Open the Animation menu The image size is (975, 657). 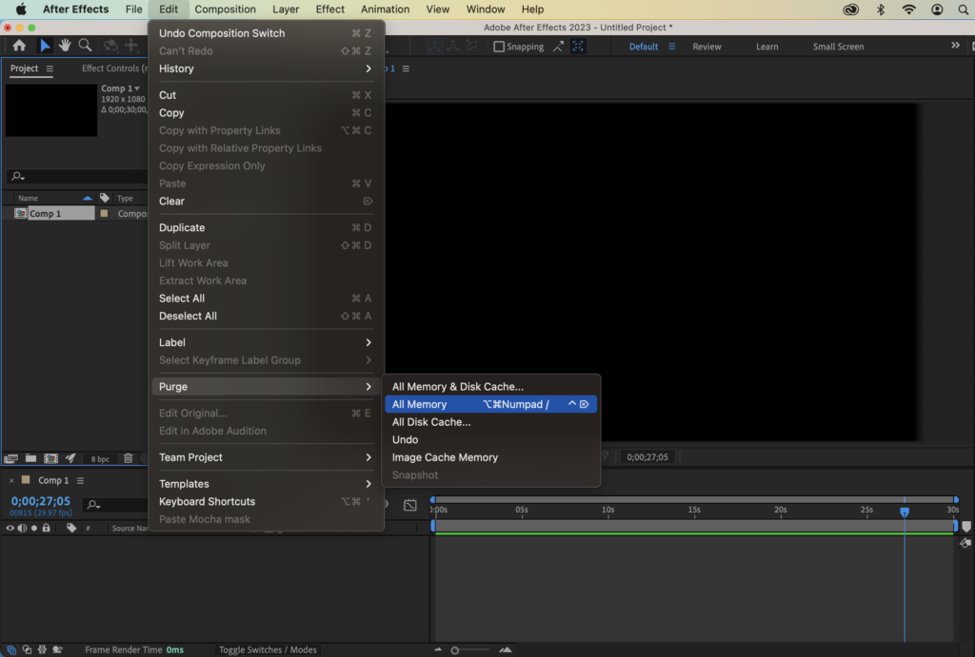[385, 10]
